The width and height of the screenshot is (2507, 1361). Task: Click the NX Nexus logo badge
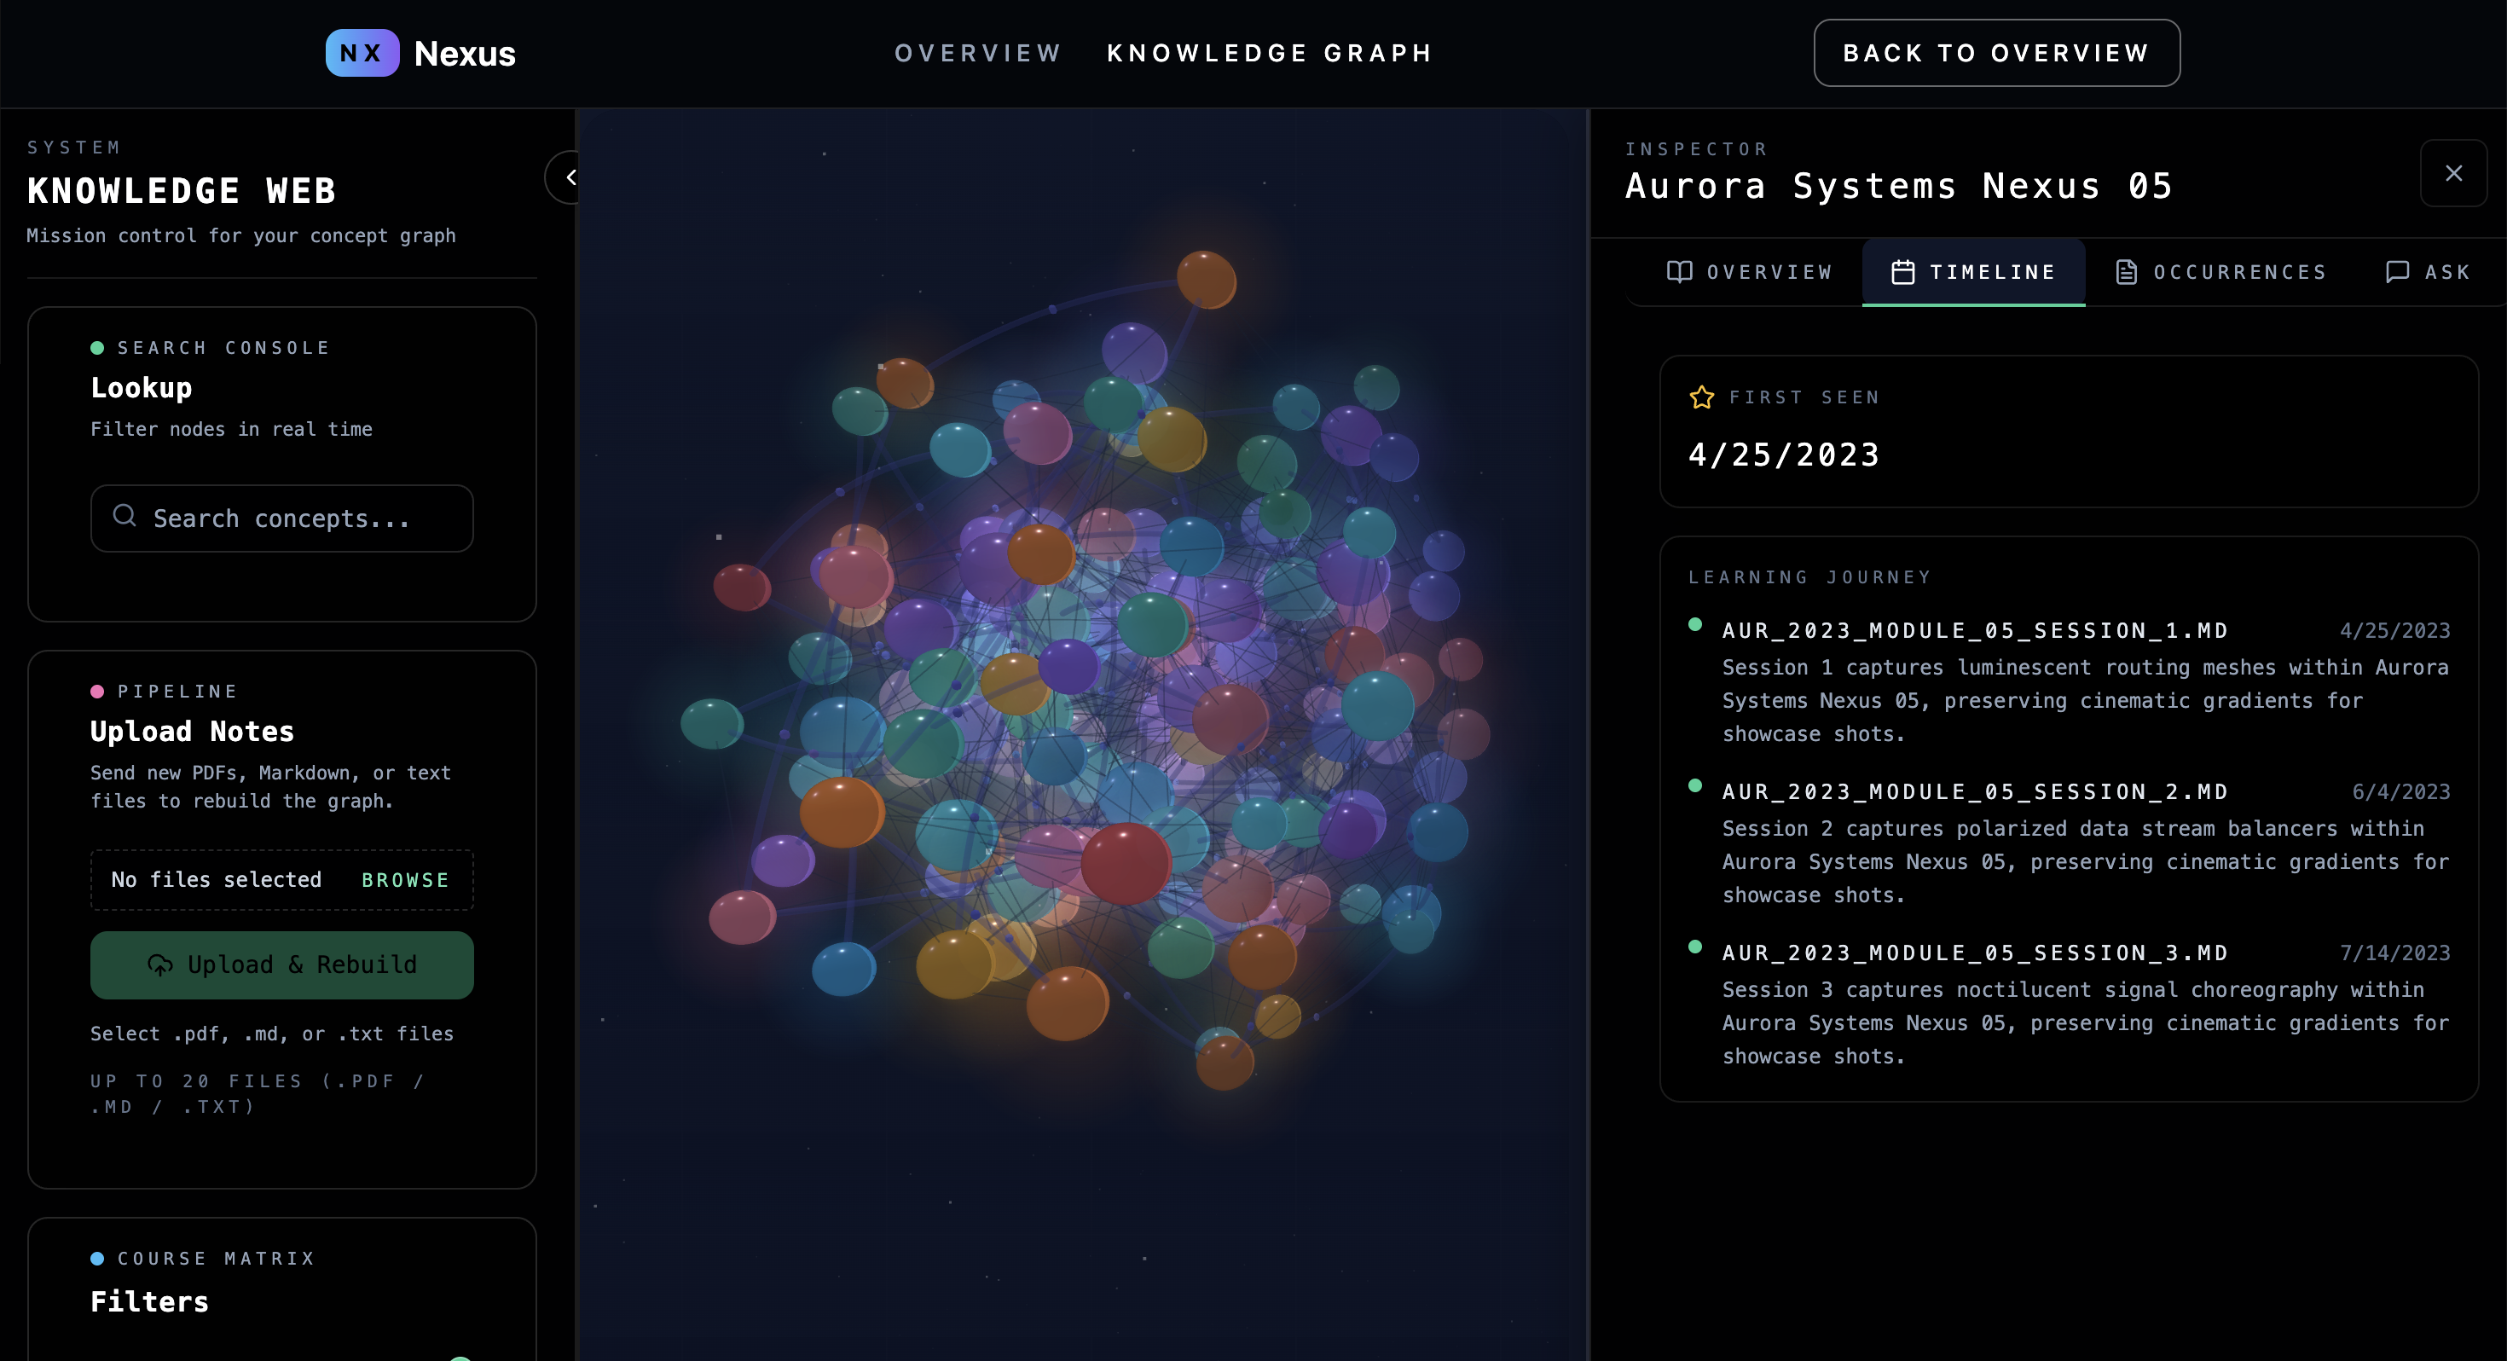coord(362,53)
